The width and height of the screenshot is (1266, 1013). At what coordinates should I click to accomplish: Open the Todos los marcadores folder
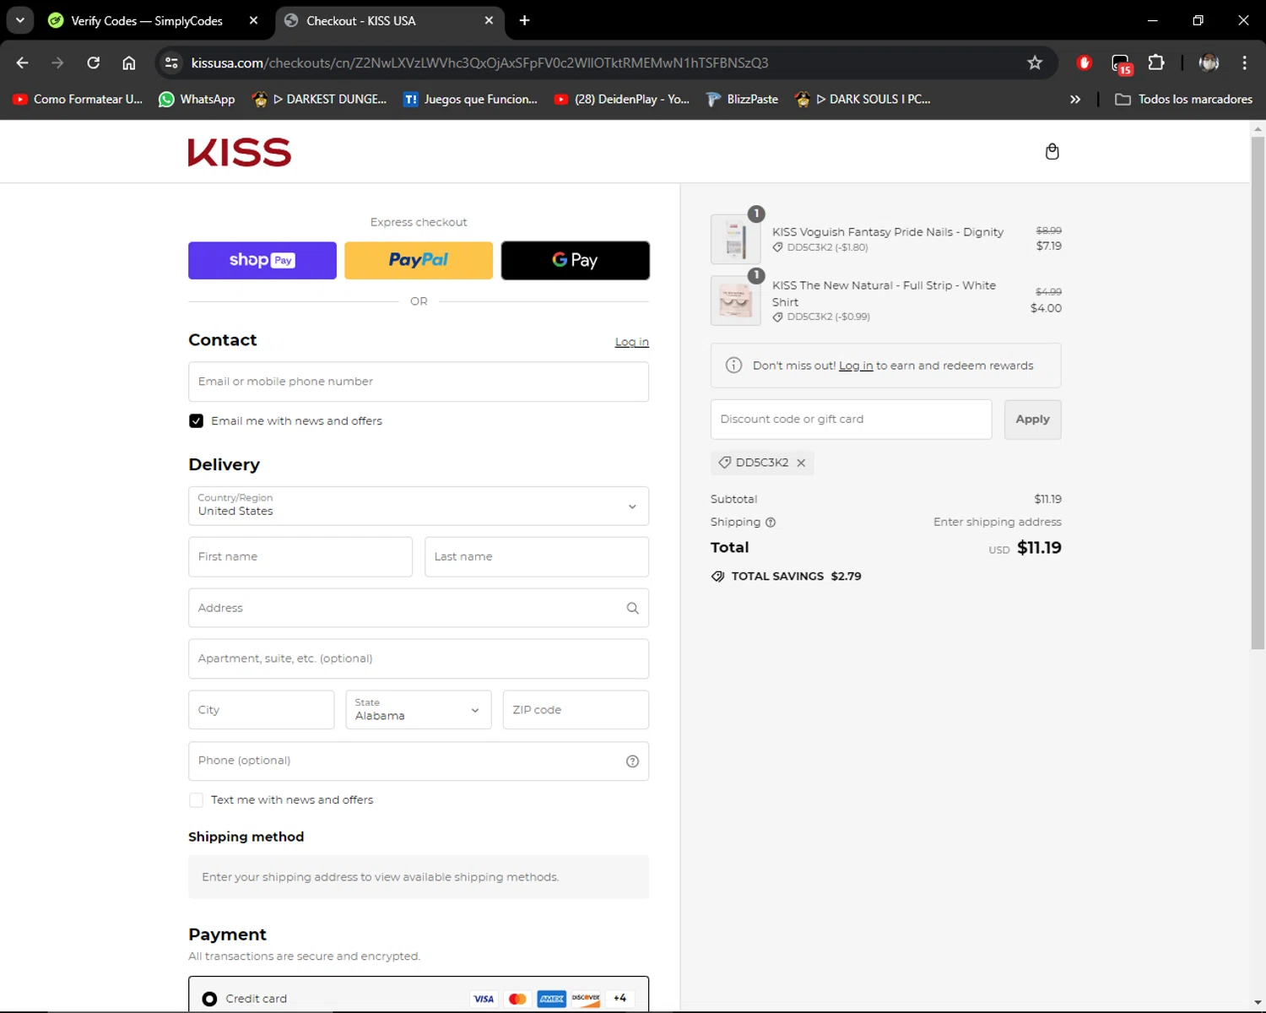point(1183,99)
